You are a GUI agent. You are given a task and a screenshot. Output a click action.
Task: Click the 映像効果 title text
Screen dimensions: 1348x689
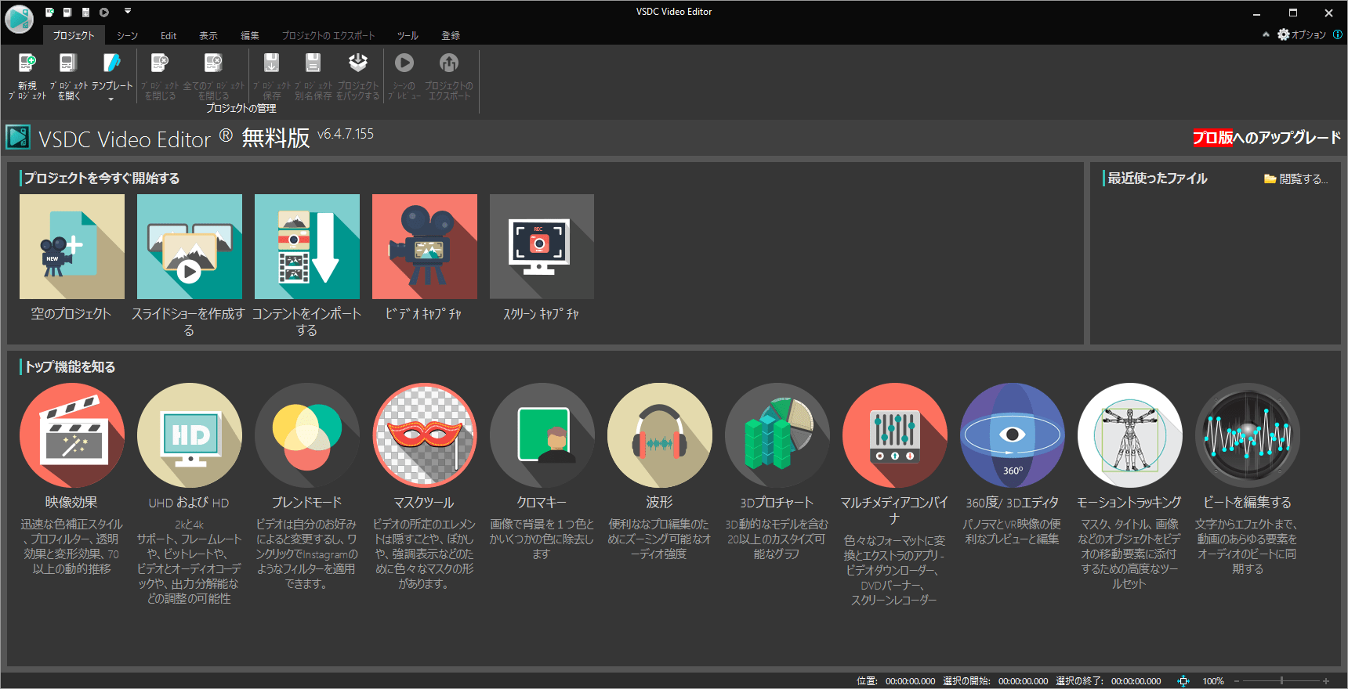(71, 503)
